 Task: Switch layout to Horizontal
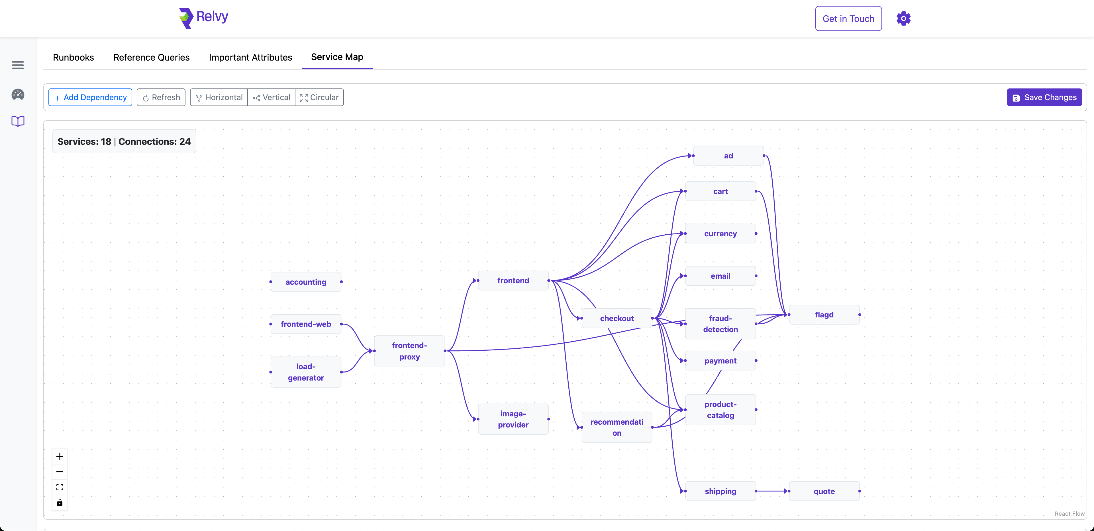(218, 97)
